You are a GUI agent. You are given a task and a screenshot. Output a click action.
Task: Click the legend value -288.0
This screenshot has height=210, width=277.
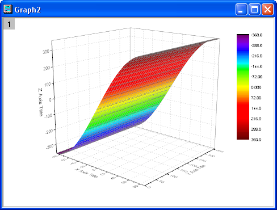pyautogui.click(x=257, y=45)
